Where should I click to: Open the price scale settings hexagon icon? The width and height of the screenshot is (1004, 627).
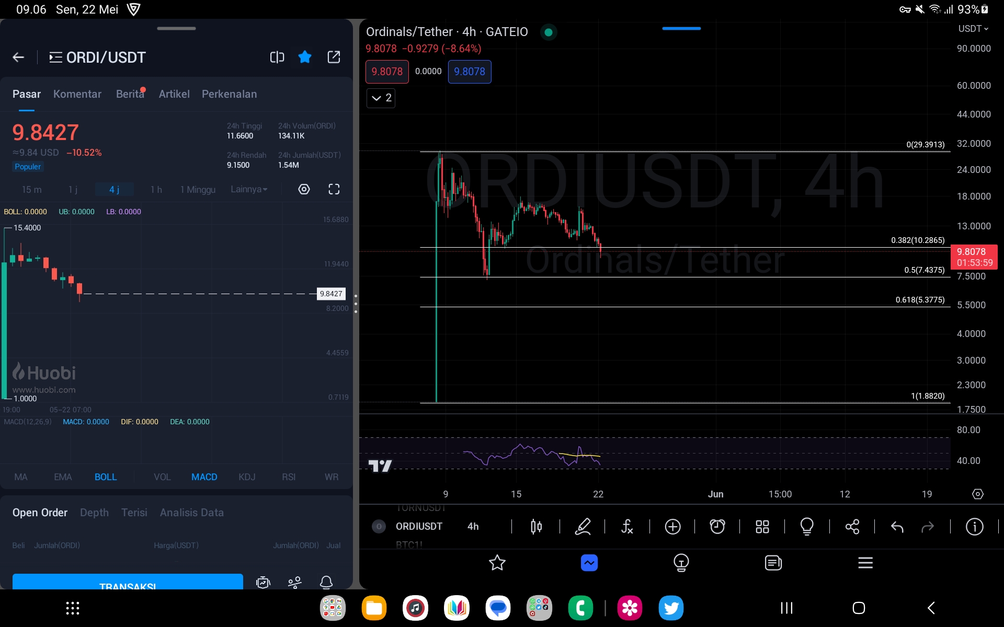[x=978, y=494]
